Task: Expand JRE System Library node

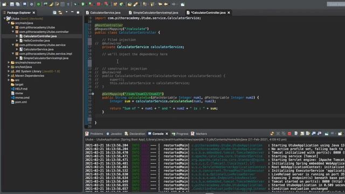Action: coord(9,71)
